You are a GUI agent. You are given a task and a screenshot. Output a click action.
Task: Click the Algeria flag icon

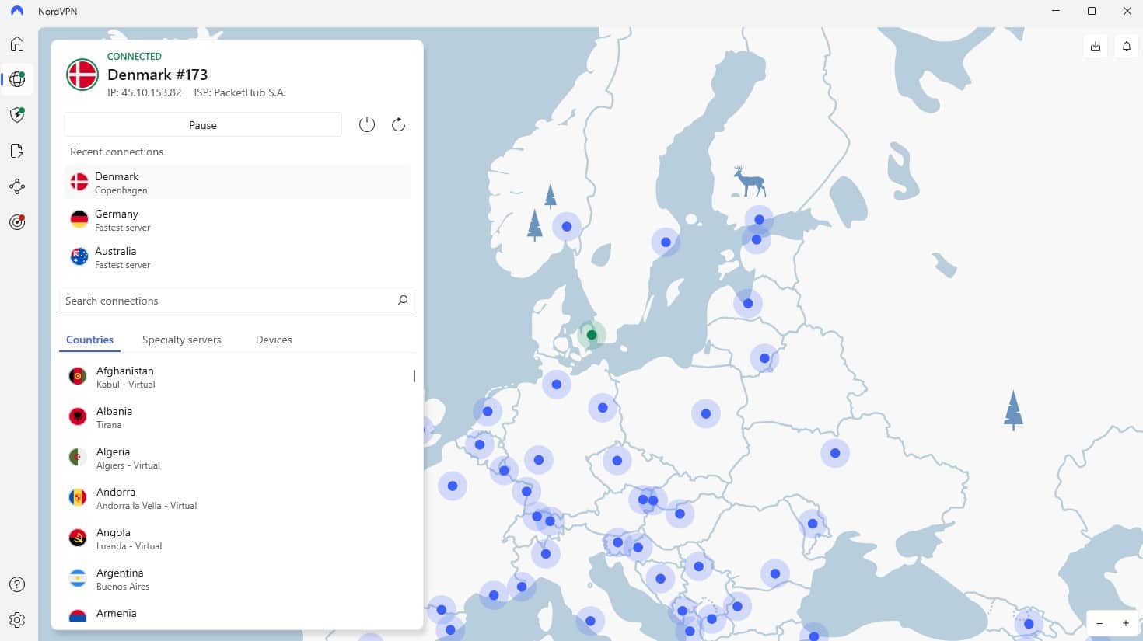(78, 458)
